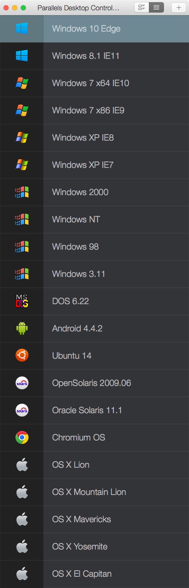The image size is (189, 588).
Task: Click the Apple icon for OS X Mavericks
Action: point(22,519)
